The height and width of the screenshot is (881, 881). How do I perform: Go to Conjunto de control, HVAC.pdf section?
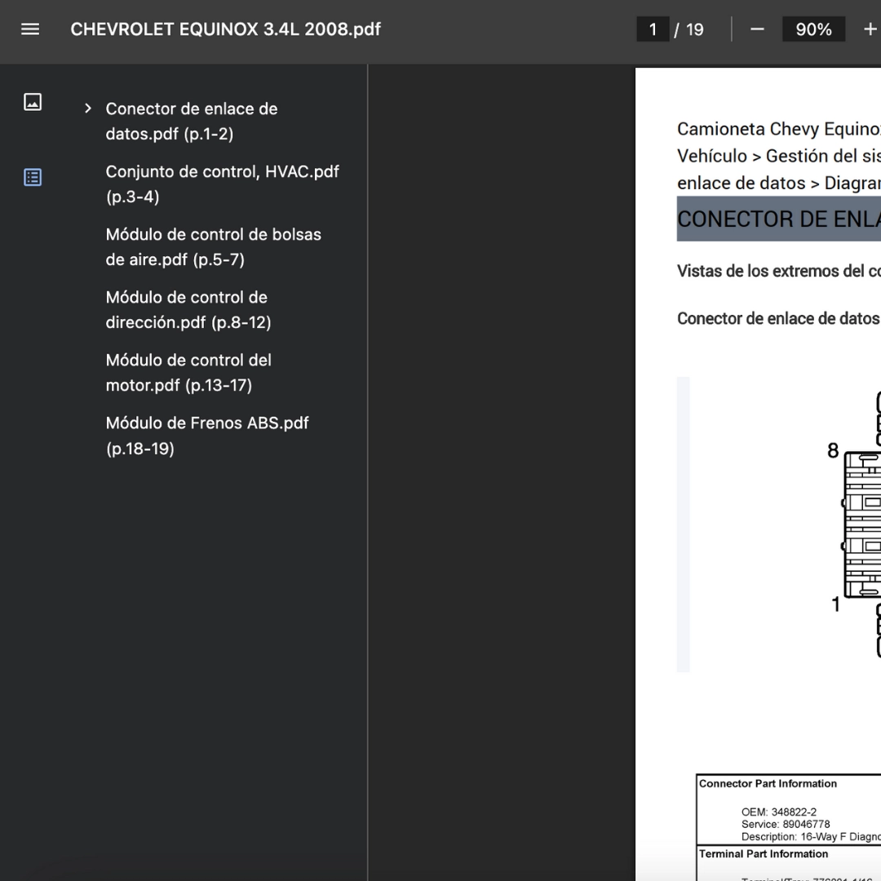[x=222, y=184]
